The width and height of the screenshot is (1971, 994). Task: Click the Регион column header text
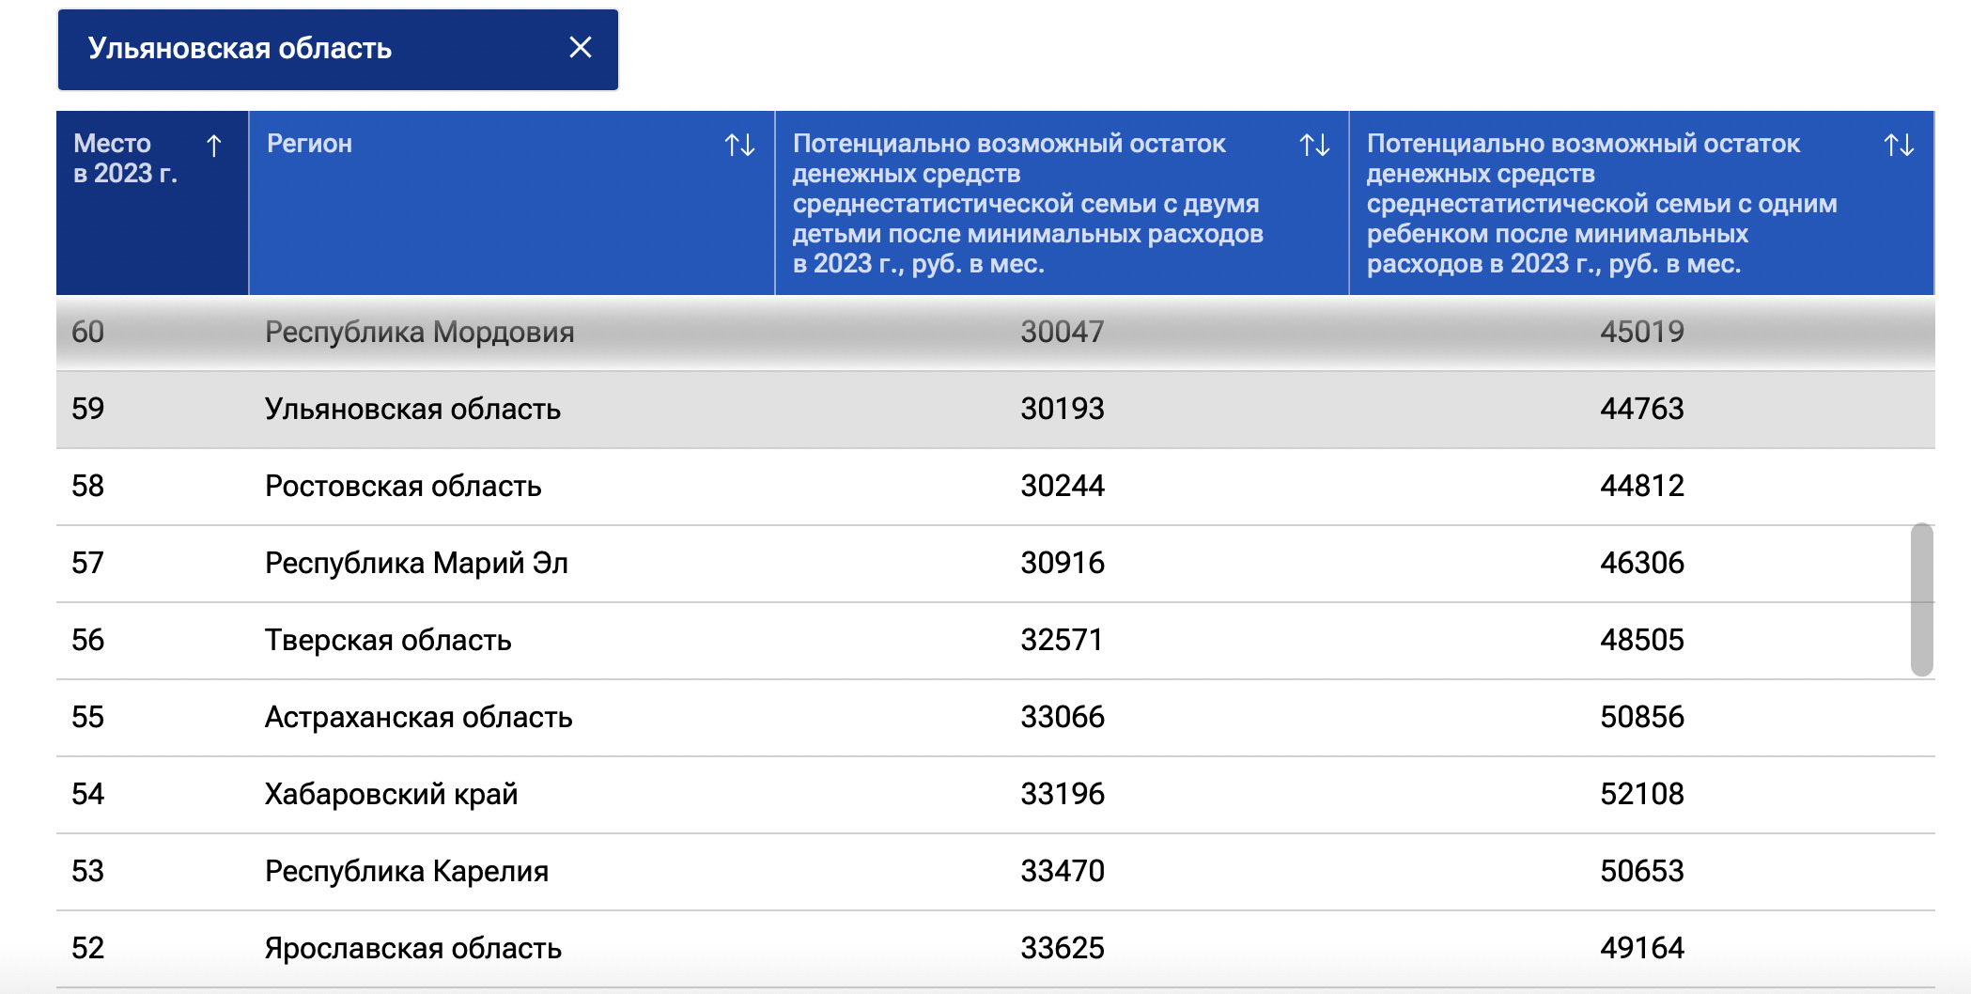tap(309, 144)
